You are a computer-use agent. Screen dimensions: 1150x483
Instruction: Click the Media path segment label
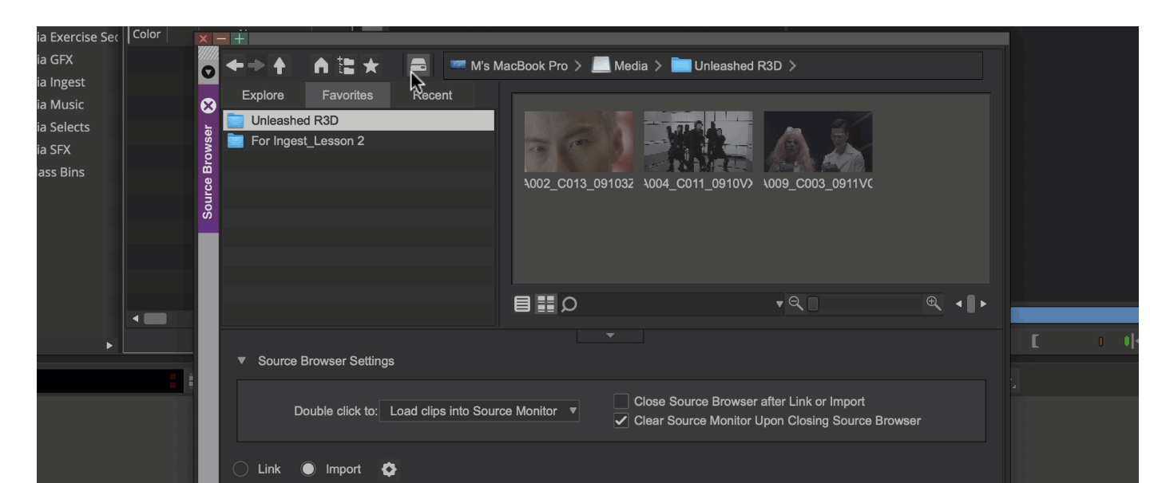(631, 66)
